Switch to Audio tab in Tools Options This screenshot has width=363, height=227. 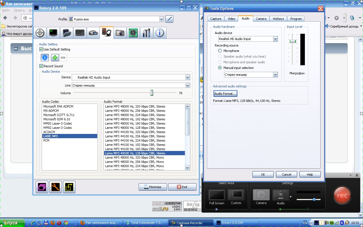[246, 18]
